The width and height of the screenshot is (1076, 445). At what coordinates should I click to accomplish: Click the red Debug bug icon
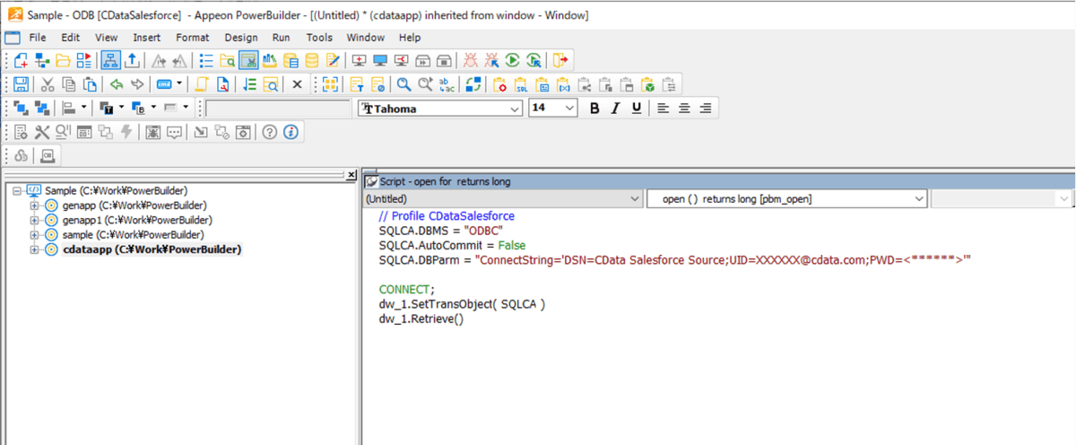[471, 60]
